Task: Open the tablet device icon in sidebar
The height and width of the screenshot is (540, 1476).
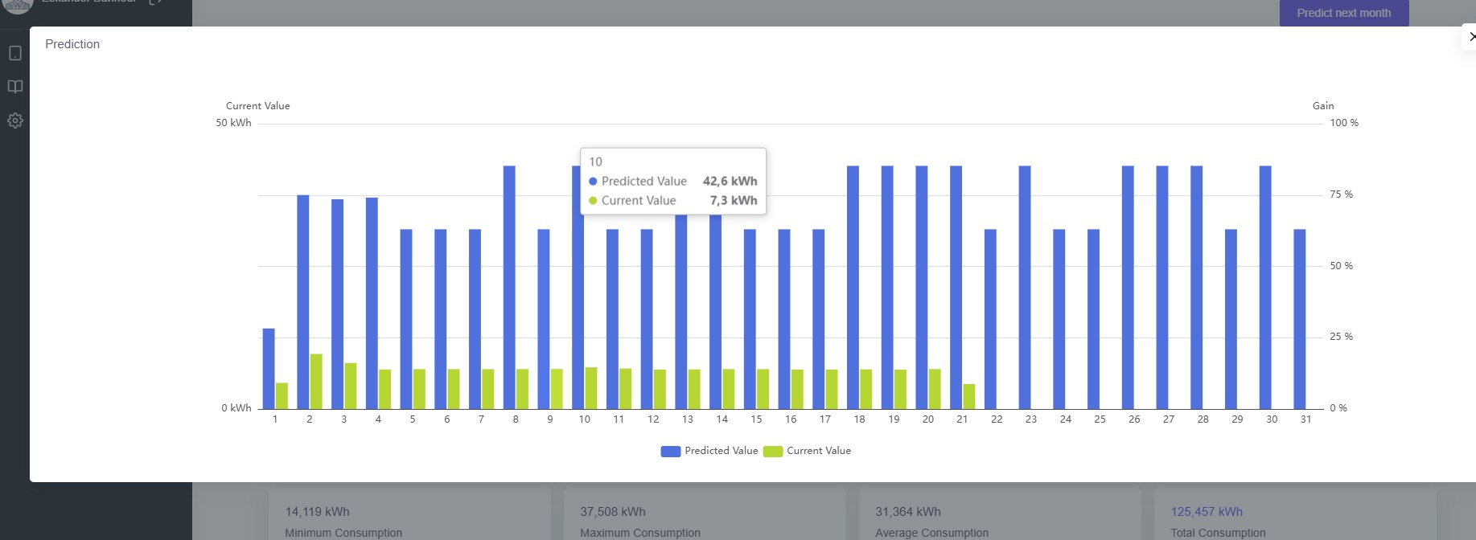Action: tap(14, 53)
